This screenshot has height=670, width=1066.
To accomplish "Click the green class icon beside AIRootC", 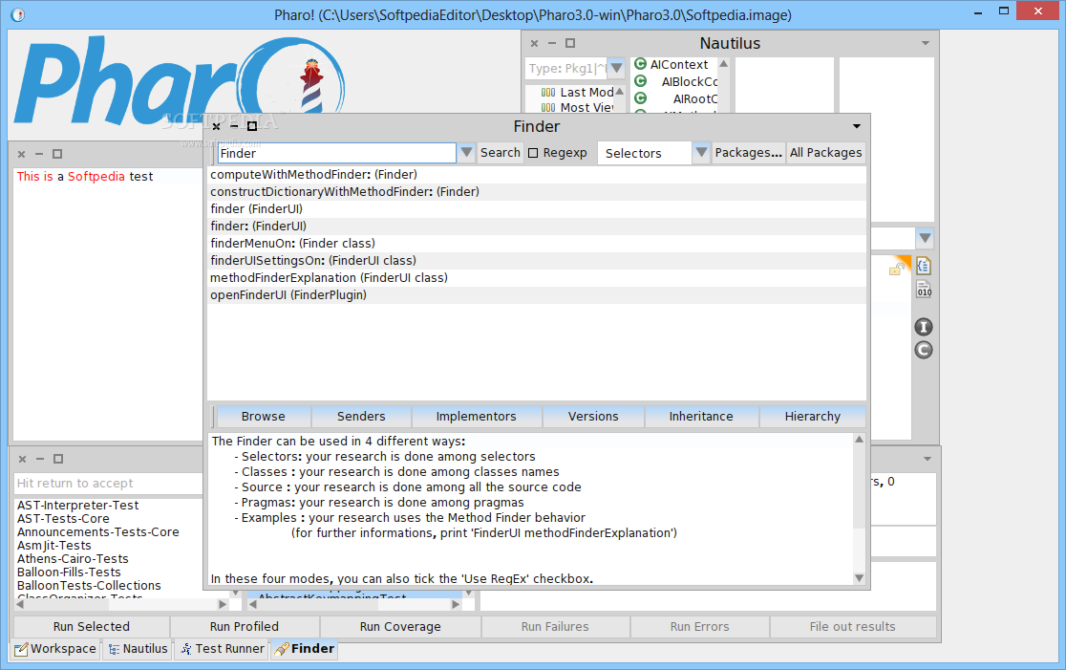I will pos(640,97).
